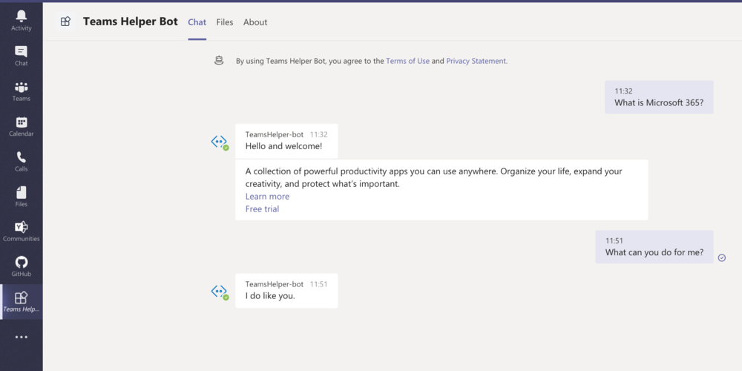Click TeamsHelper-bot name at 11:51

pyautogui.click(x=275, y=284)
